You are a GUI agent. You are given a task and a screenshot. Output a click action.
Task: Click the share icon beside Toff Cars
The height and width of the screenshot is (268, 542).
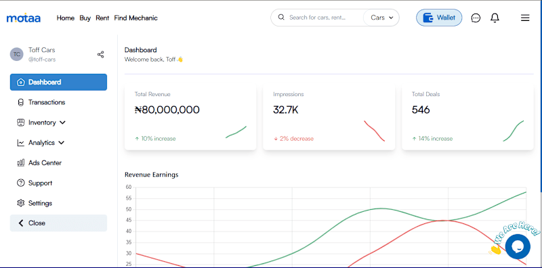click(x=100, y=55)
